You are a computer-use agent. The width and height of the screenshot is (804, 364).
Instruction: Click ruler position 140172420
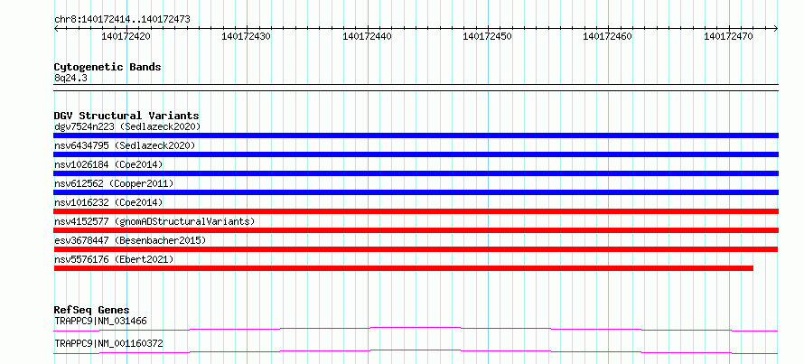tap(126, 36)
